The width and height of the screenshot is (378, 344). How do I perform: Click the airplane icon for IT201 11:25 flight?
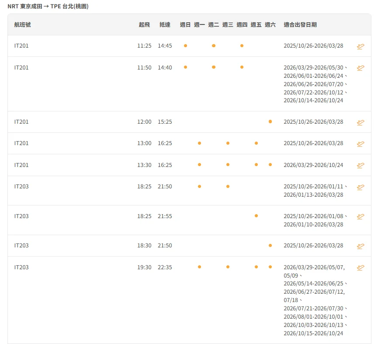pos(361,46)
